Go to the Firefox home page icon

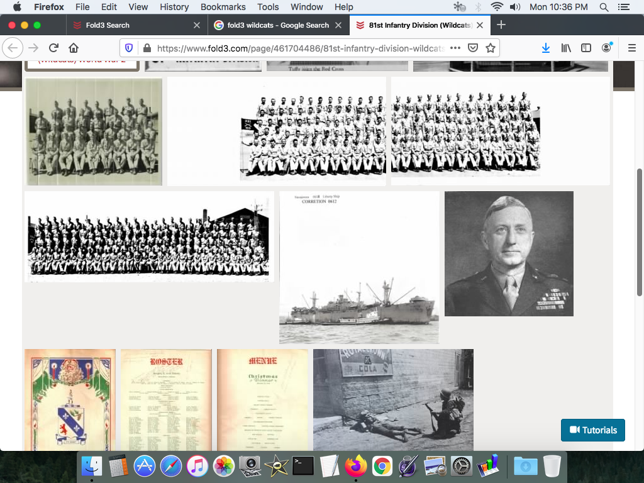[x=74, y=48]
